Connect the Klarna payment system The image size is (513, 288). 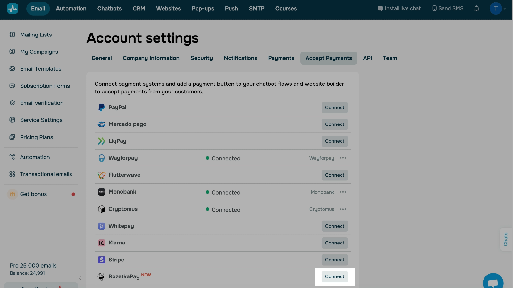pos(335,243)
